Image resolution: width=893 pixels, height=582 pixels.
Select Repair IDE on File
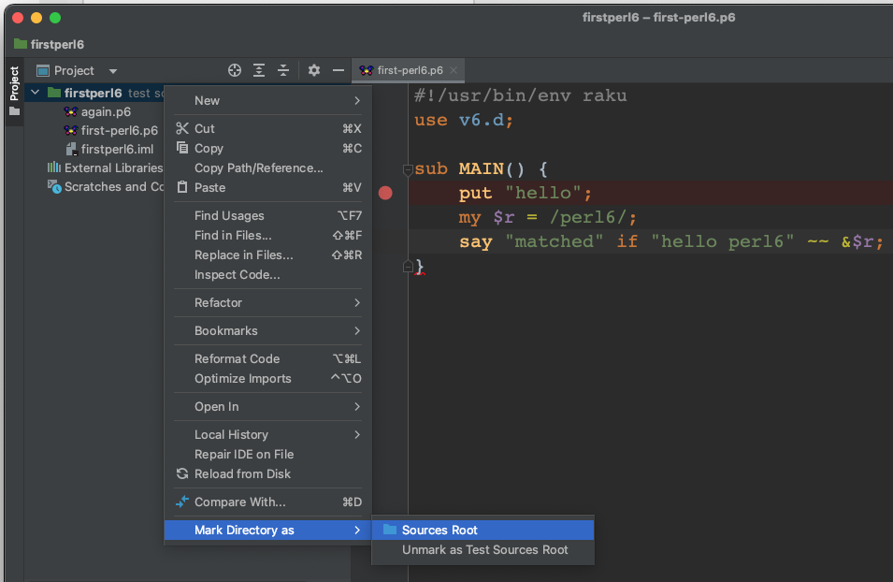click(267, 455)
